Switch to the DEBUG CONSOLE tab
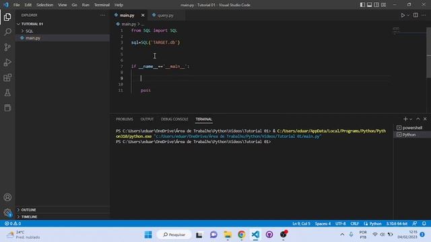The height and width of the screenshot is (242, 431). tap(174, 119)
